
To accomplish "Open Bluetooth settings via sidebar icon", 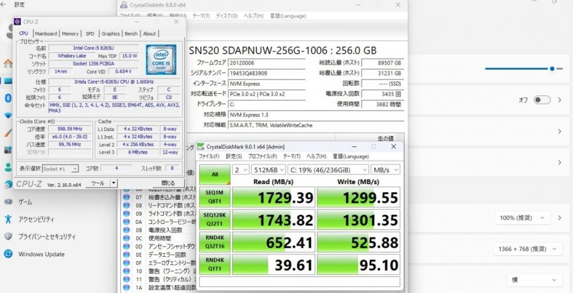I will (x=8, y=98).
